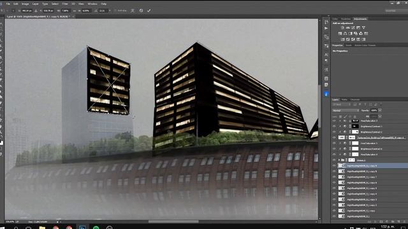
Task: Open the File menu
Action: coord(8,4)
